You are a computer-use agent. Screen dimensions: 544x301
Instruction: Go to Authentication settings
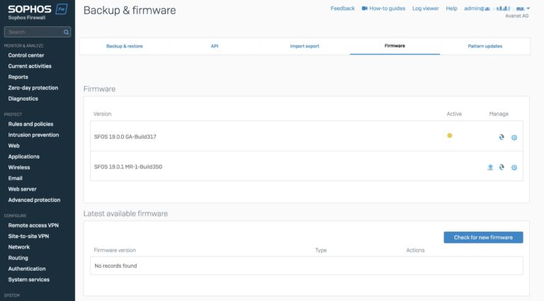click(27, 268)
